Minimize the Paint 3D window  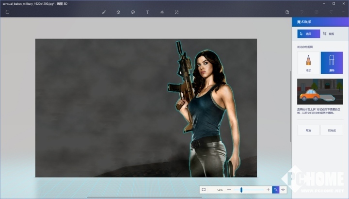coord(324,3)
